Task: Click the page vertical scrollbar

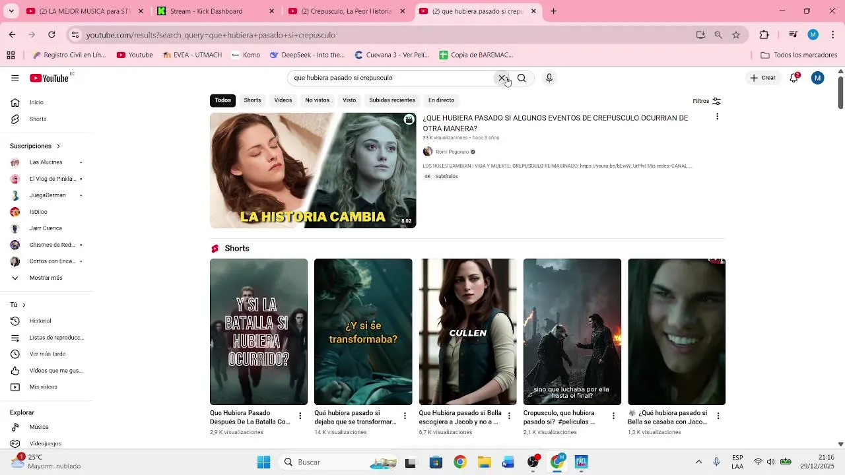Action: [840, 92]
